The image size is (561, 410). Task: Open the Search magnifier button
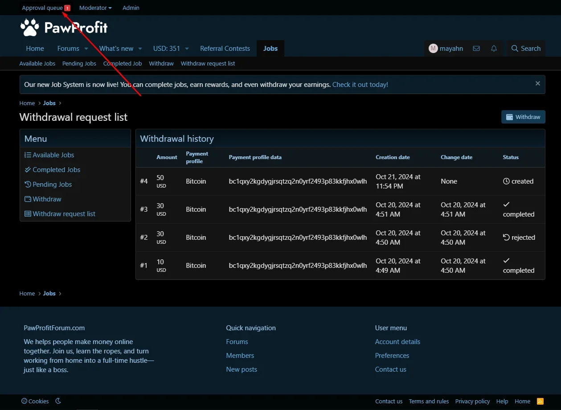click(526, 49)
